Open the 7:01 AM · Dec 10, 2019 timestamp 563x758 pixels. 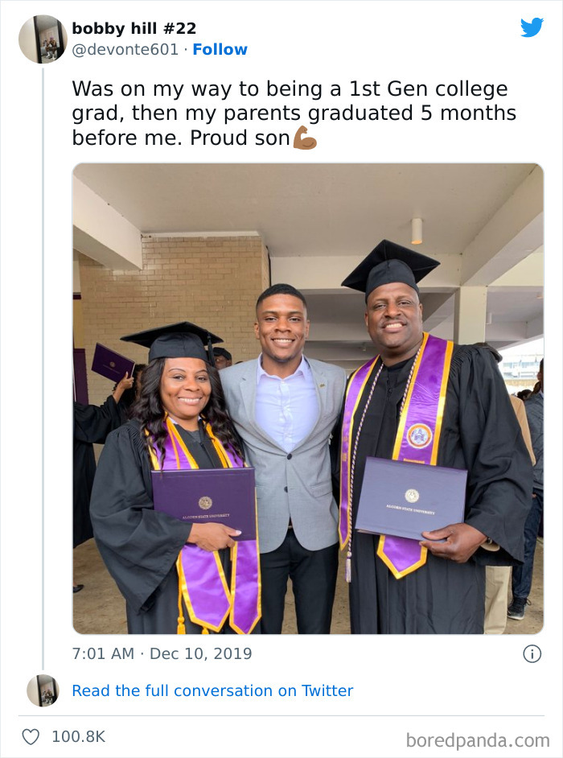tap(162, 653)
